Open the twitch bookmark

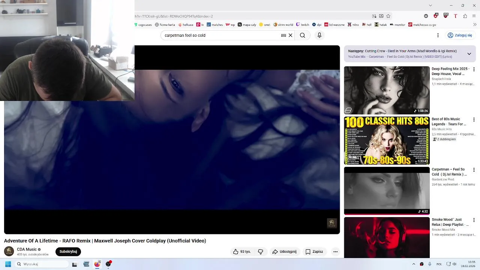(303, 25)
